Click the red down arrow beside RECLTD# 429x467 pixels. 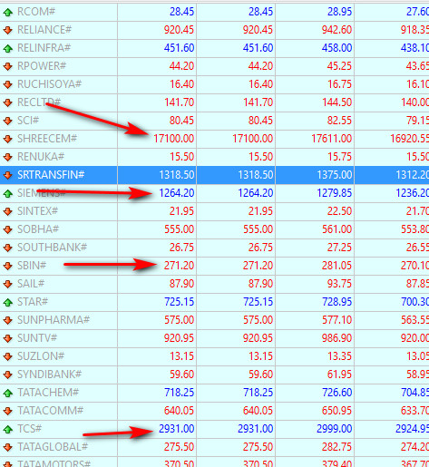[8, 102]
